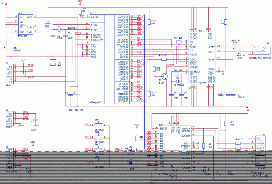Click the T2 BC847 transistor symbol
Screen dimensions: 272x184
coord(164,76)
